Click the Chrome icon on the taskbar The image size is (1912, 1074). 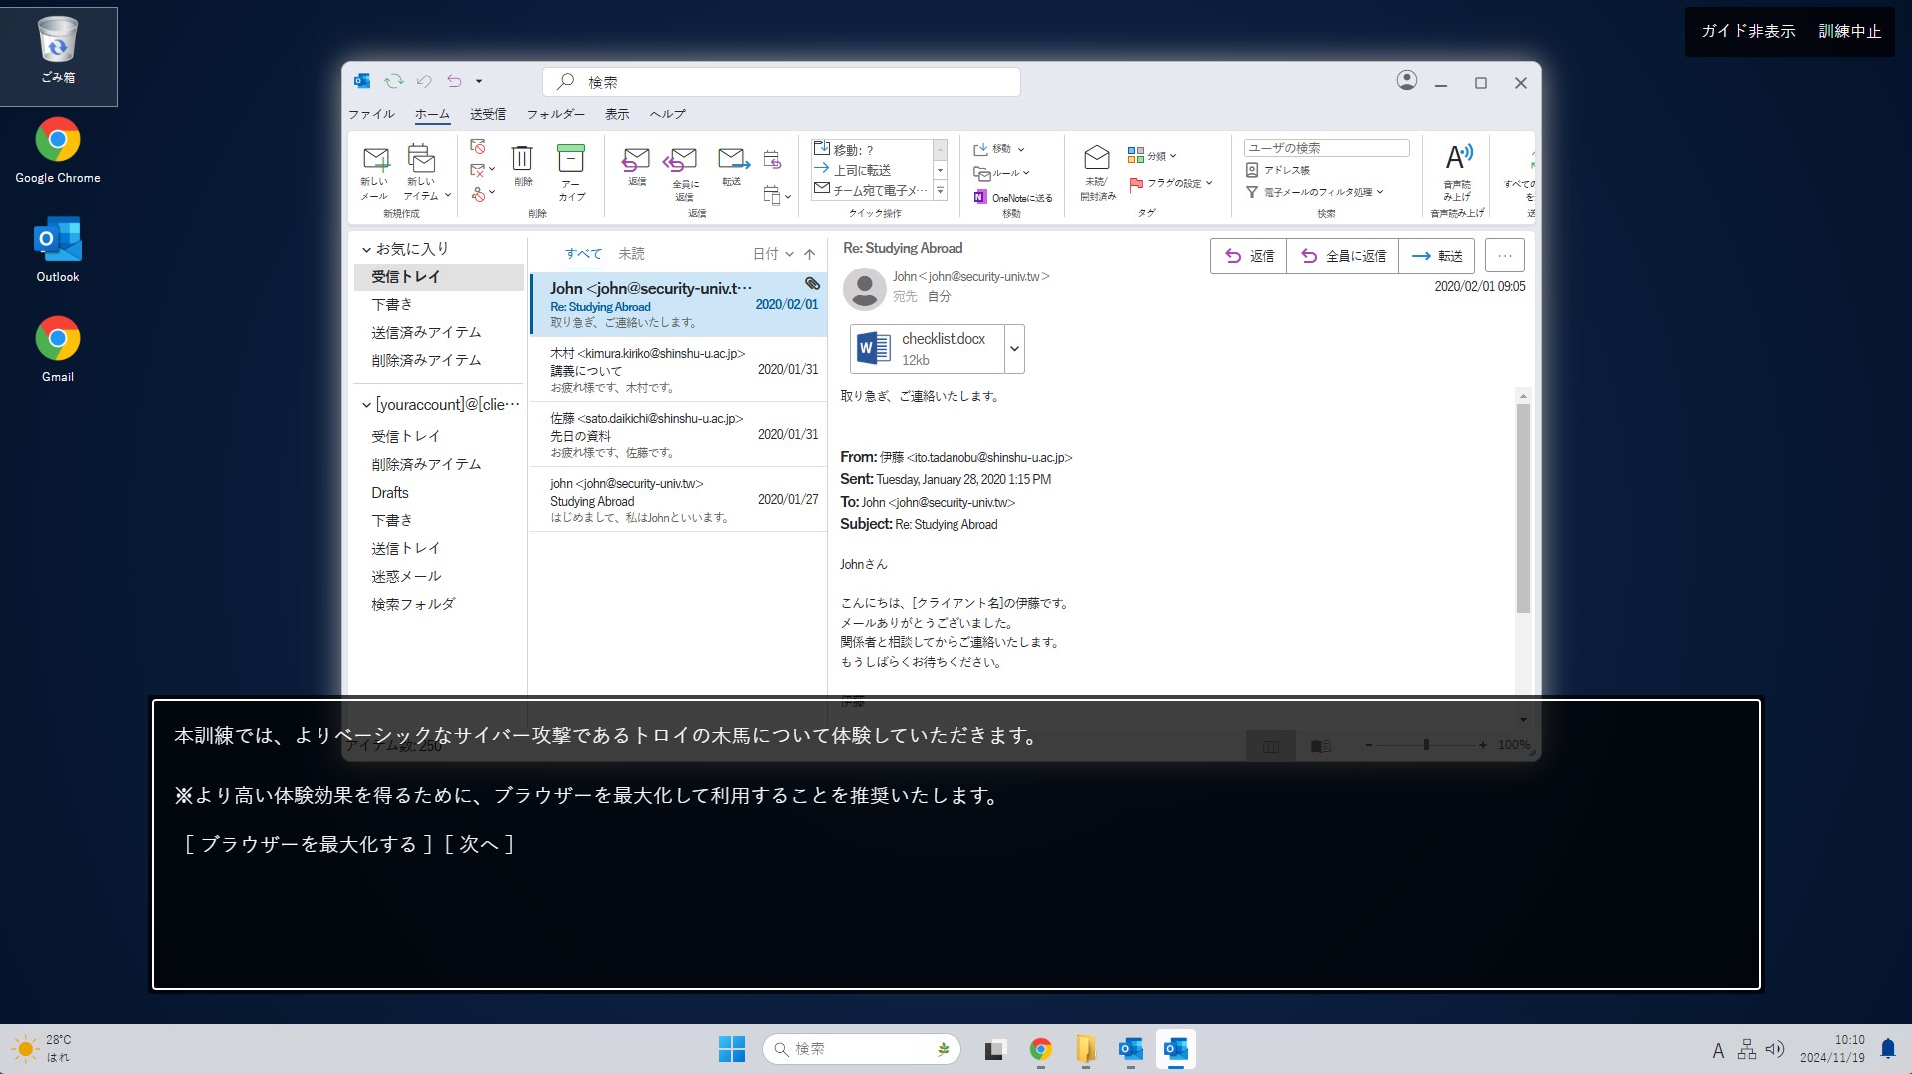click(x=1041, y=1049)
